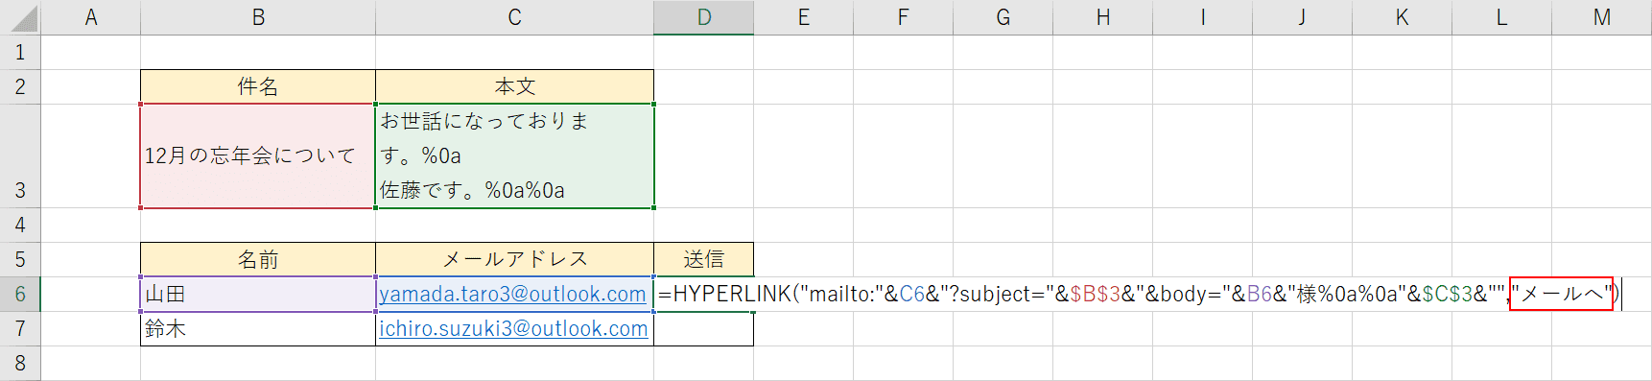
Task: Click HYPERLINK function name in formula
Action: (732, 294)
